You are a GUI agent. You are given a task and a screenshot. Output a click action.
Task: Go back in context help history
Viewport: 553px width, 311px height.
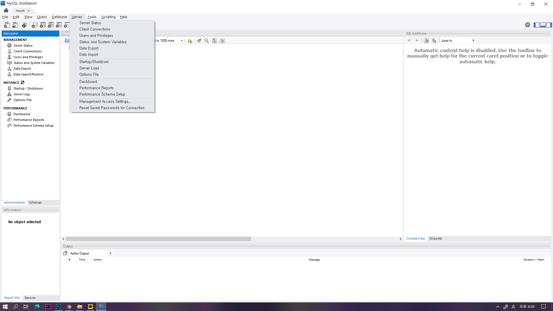pyautogui.click(x=409, y=41)
